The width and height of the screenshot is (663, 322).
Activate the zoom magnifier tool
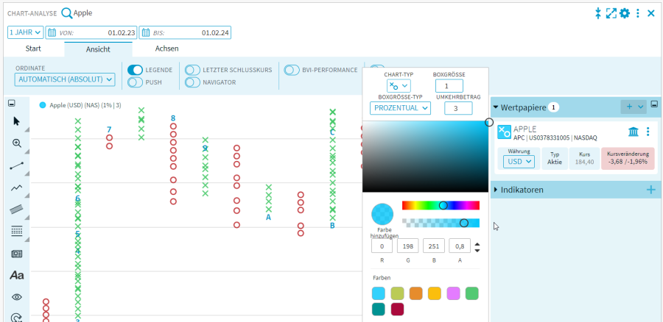(17, 143)
